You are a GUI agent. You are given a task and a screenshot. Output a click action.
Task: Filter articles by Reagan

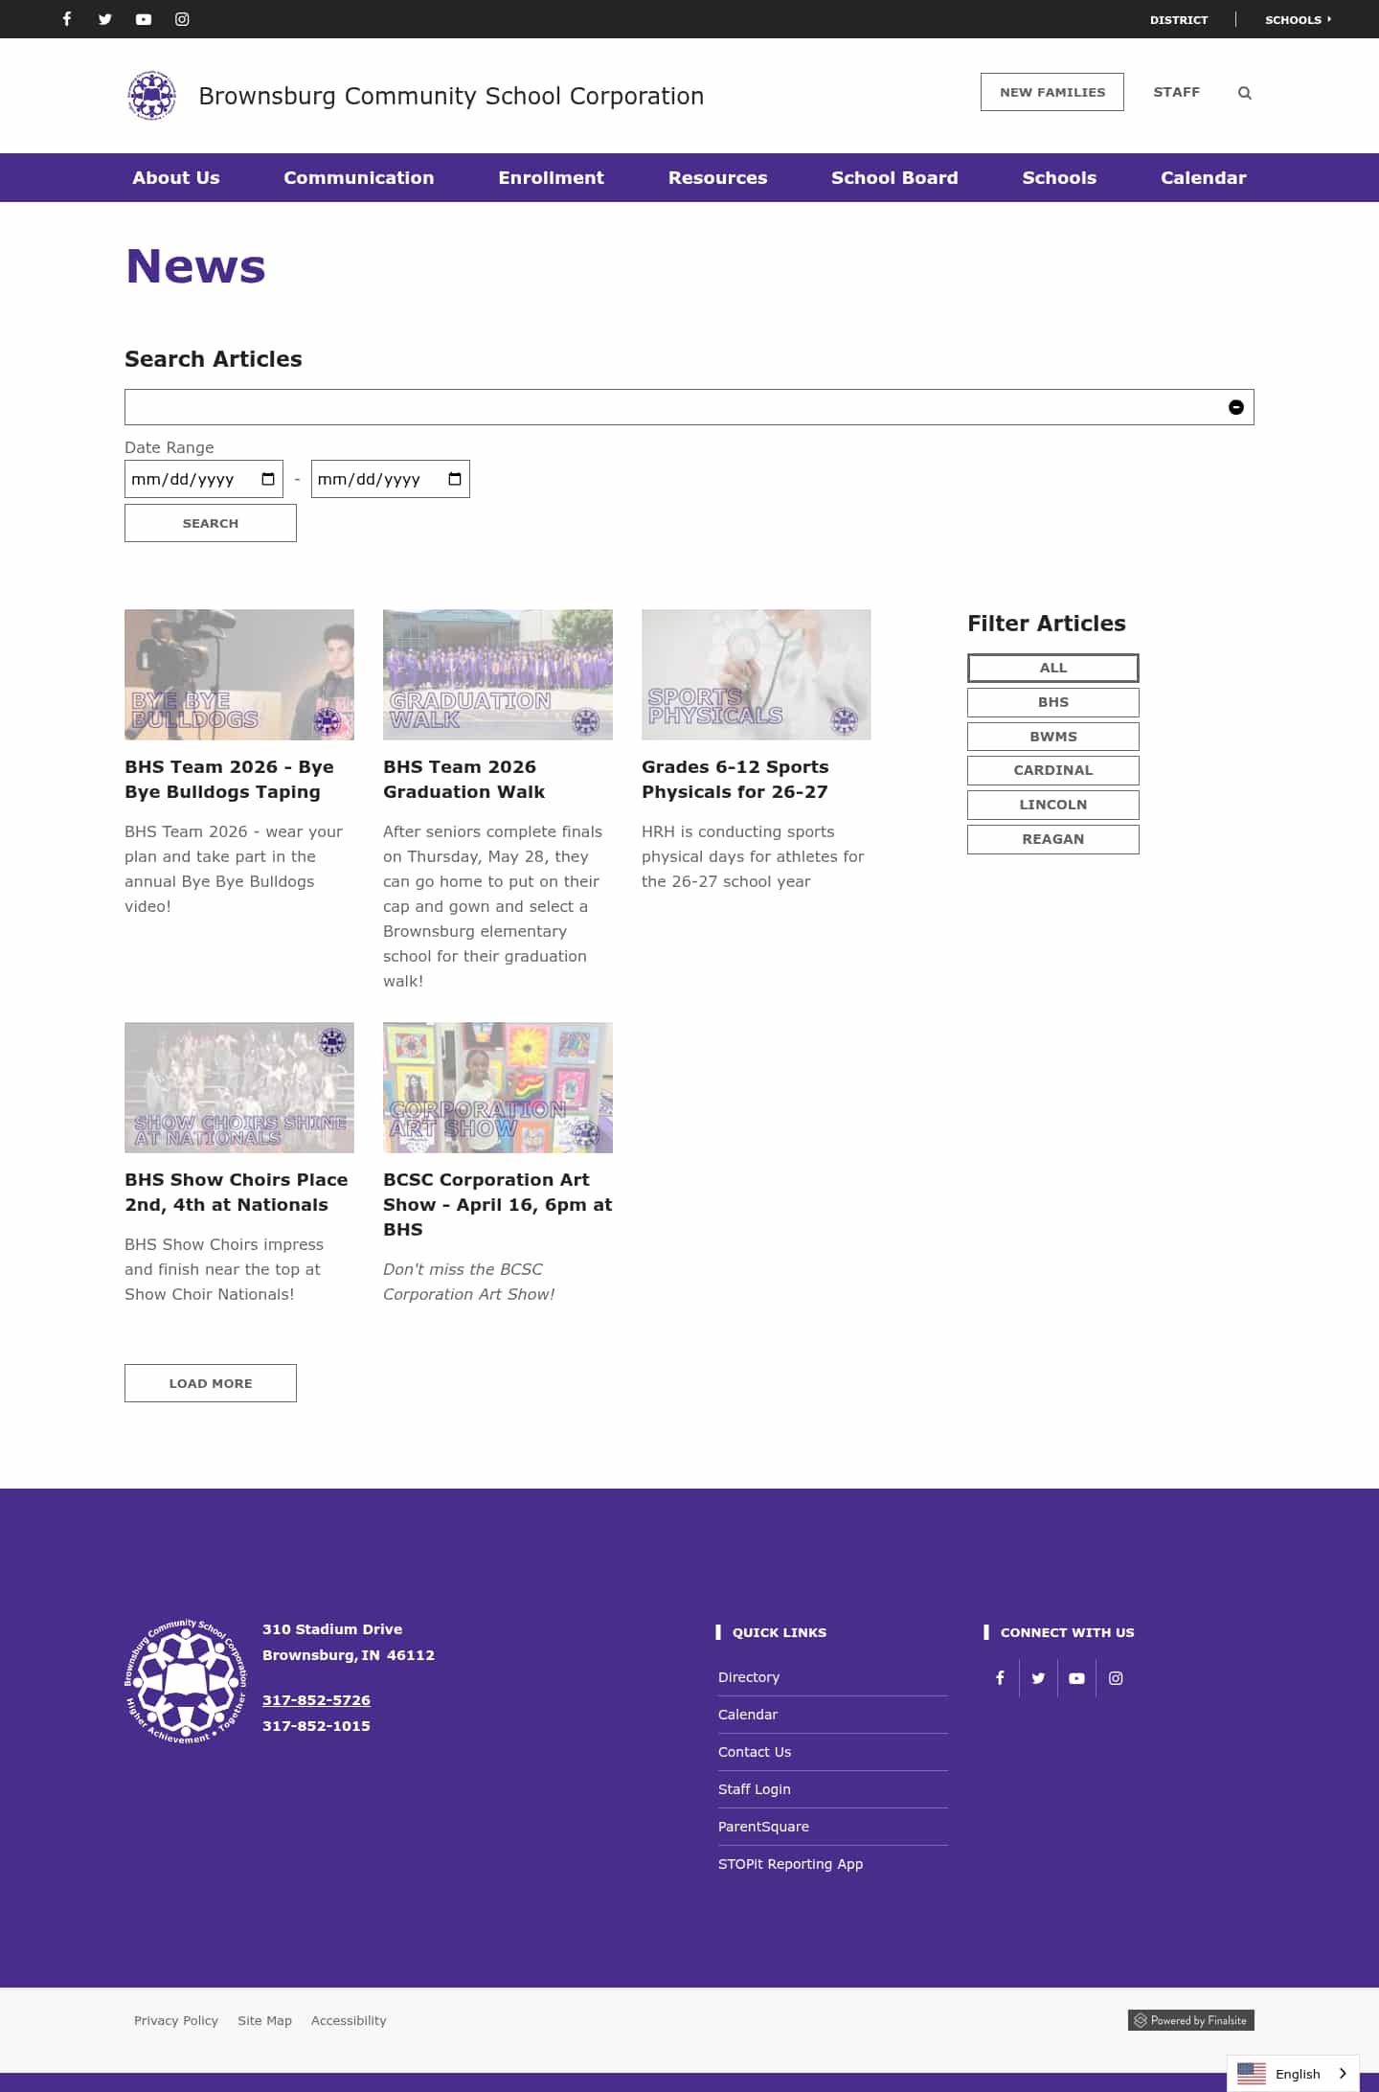(x=1053, y=839)
